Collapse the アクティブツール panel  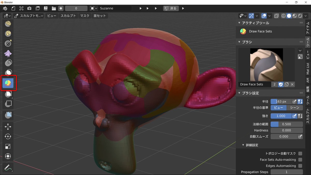239,23
